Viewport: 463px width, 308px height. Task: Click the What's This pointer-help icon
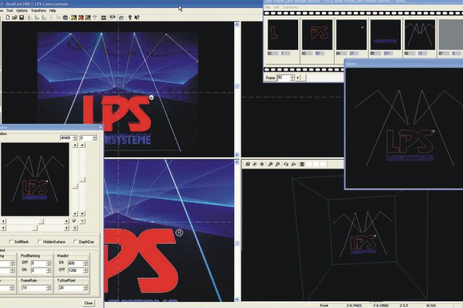pos(136,17)
